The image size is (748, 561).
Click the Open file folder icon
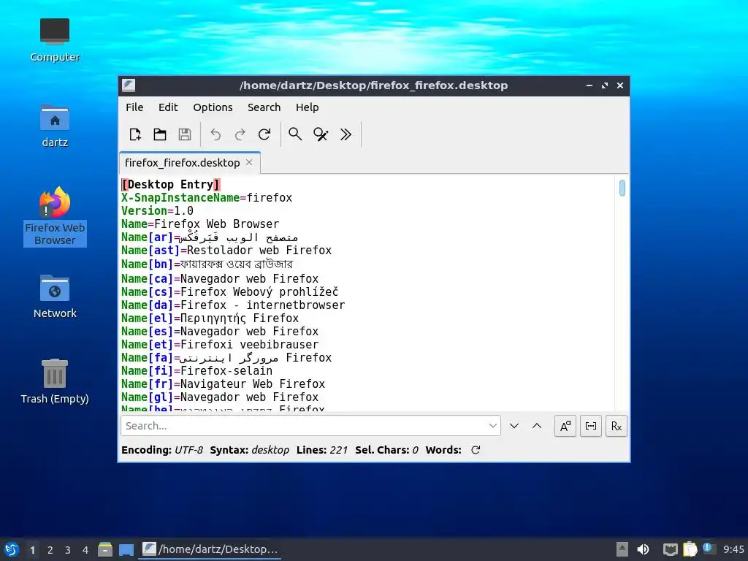point(160,134)
